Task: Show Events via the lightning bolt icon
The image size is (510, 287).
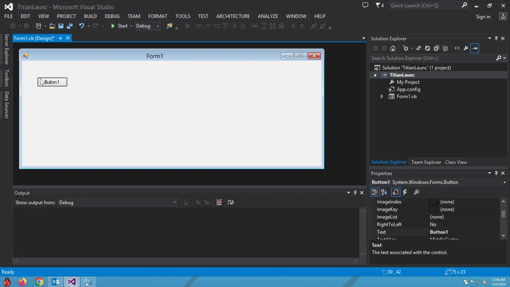Action: [405, 192]
